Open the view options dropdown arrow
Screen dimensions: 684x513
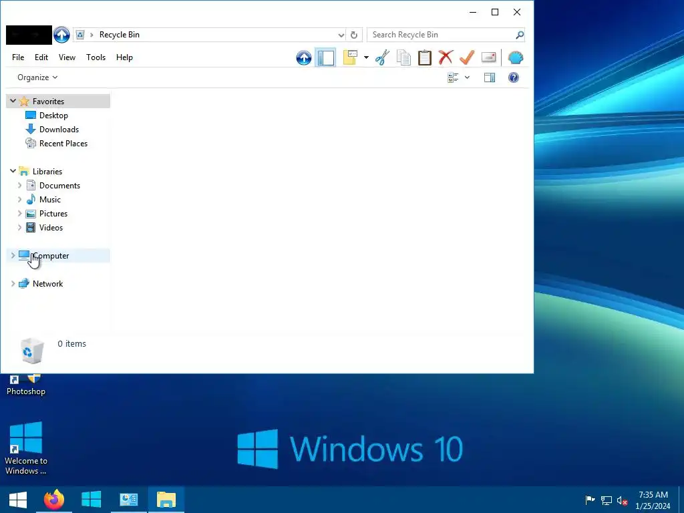(467, 77)
